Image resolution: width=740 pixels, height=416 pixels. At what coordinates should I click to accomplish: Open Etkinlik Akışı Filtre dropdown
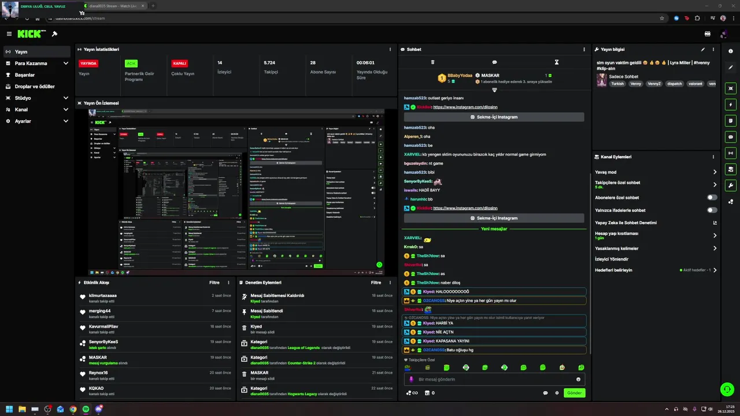[214, 283]
